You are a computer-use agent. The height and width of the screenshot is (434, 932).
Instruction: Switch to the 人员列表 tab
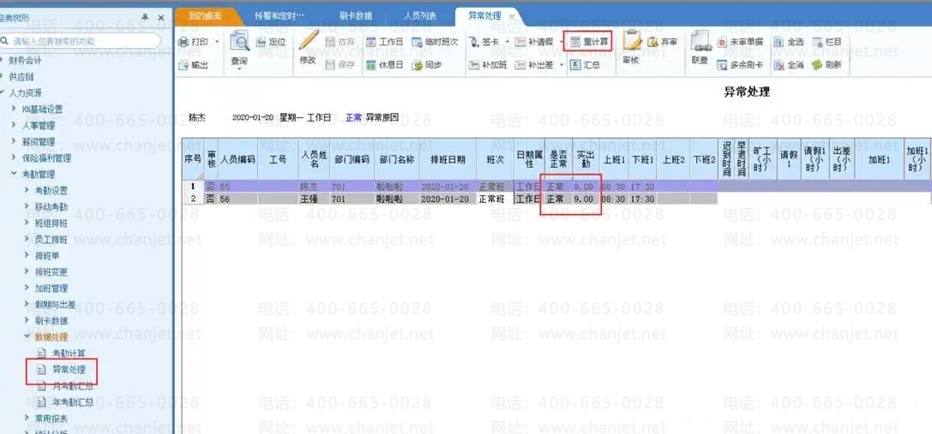(420, 16)
